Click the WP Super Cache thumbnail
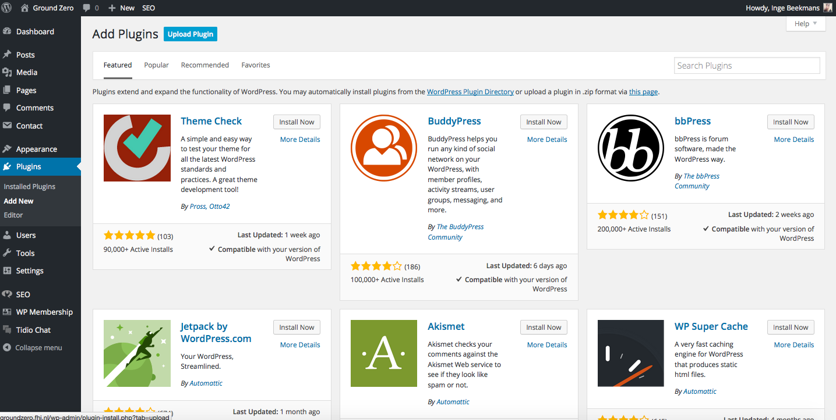 click(631, 353)
